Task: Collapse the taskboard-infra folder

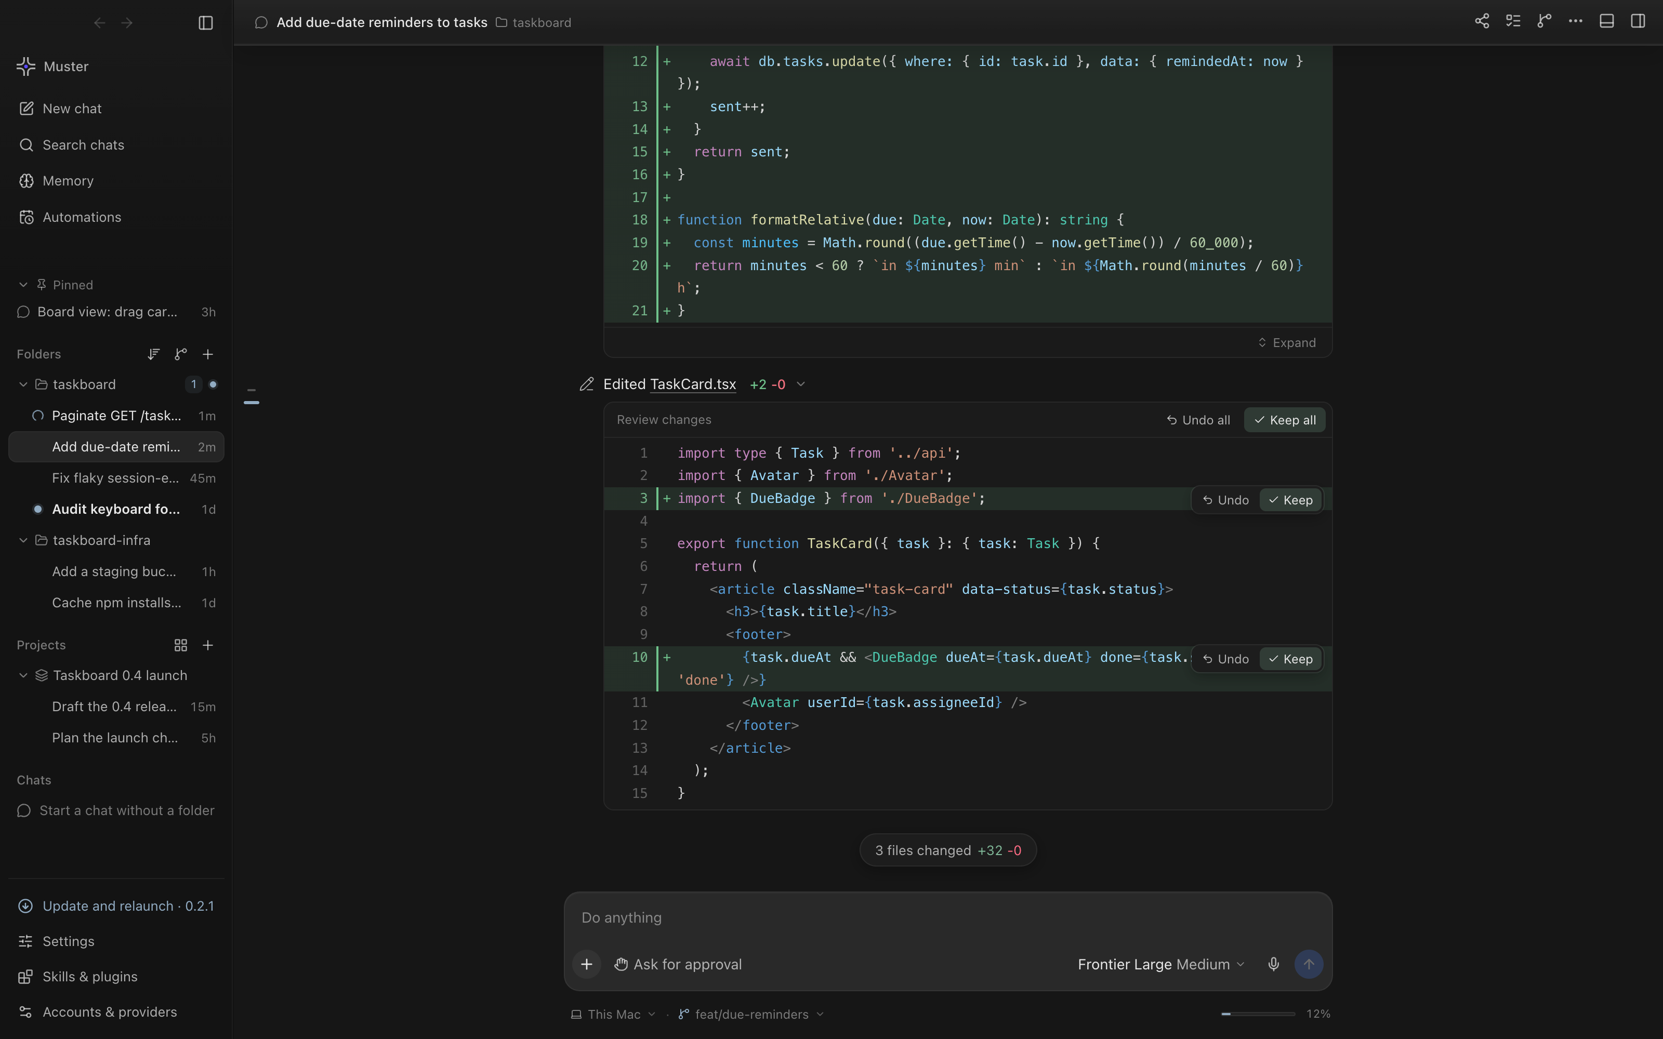Action: [23, 540]
